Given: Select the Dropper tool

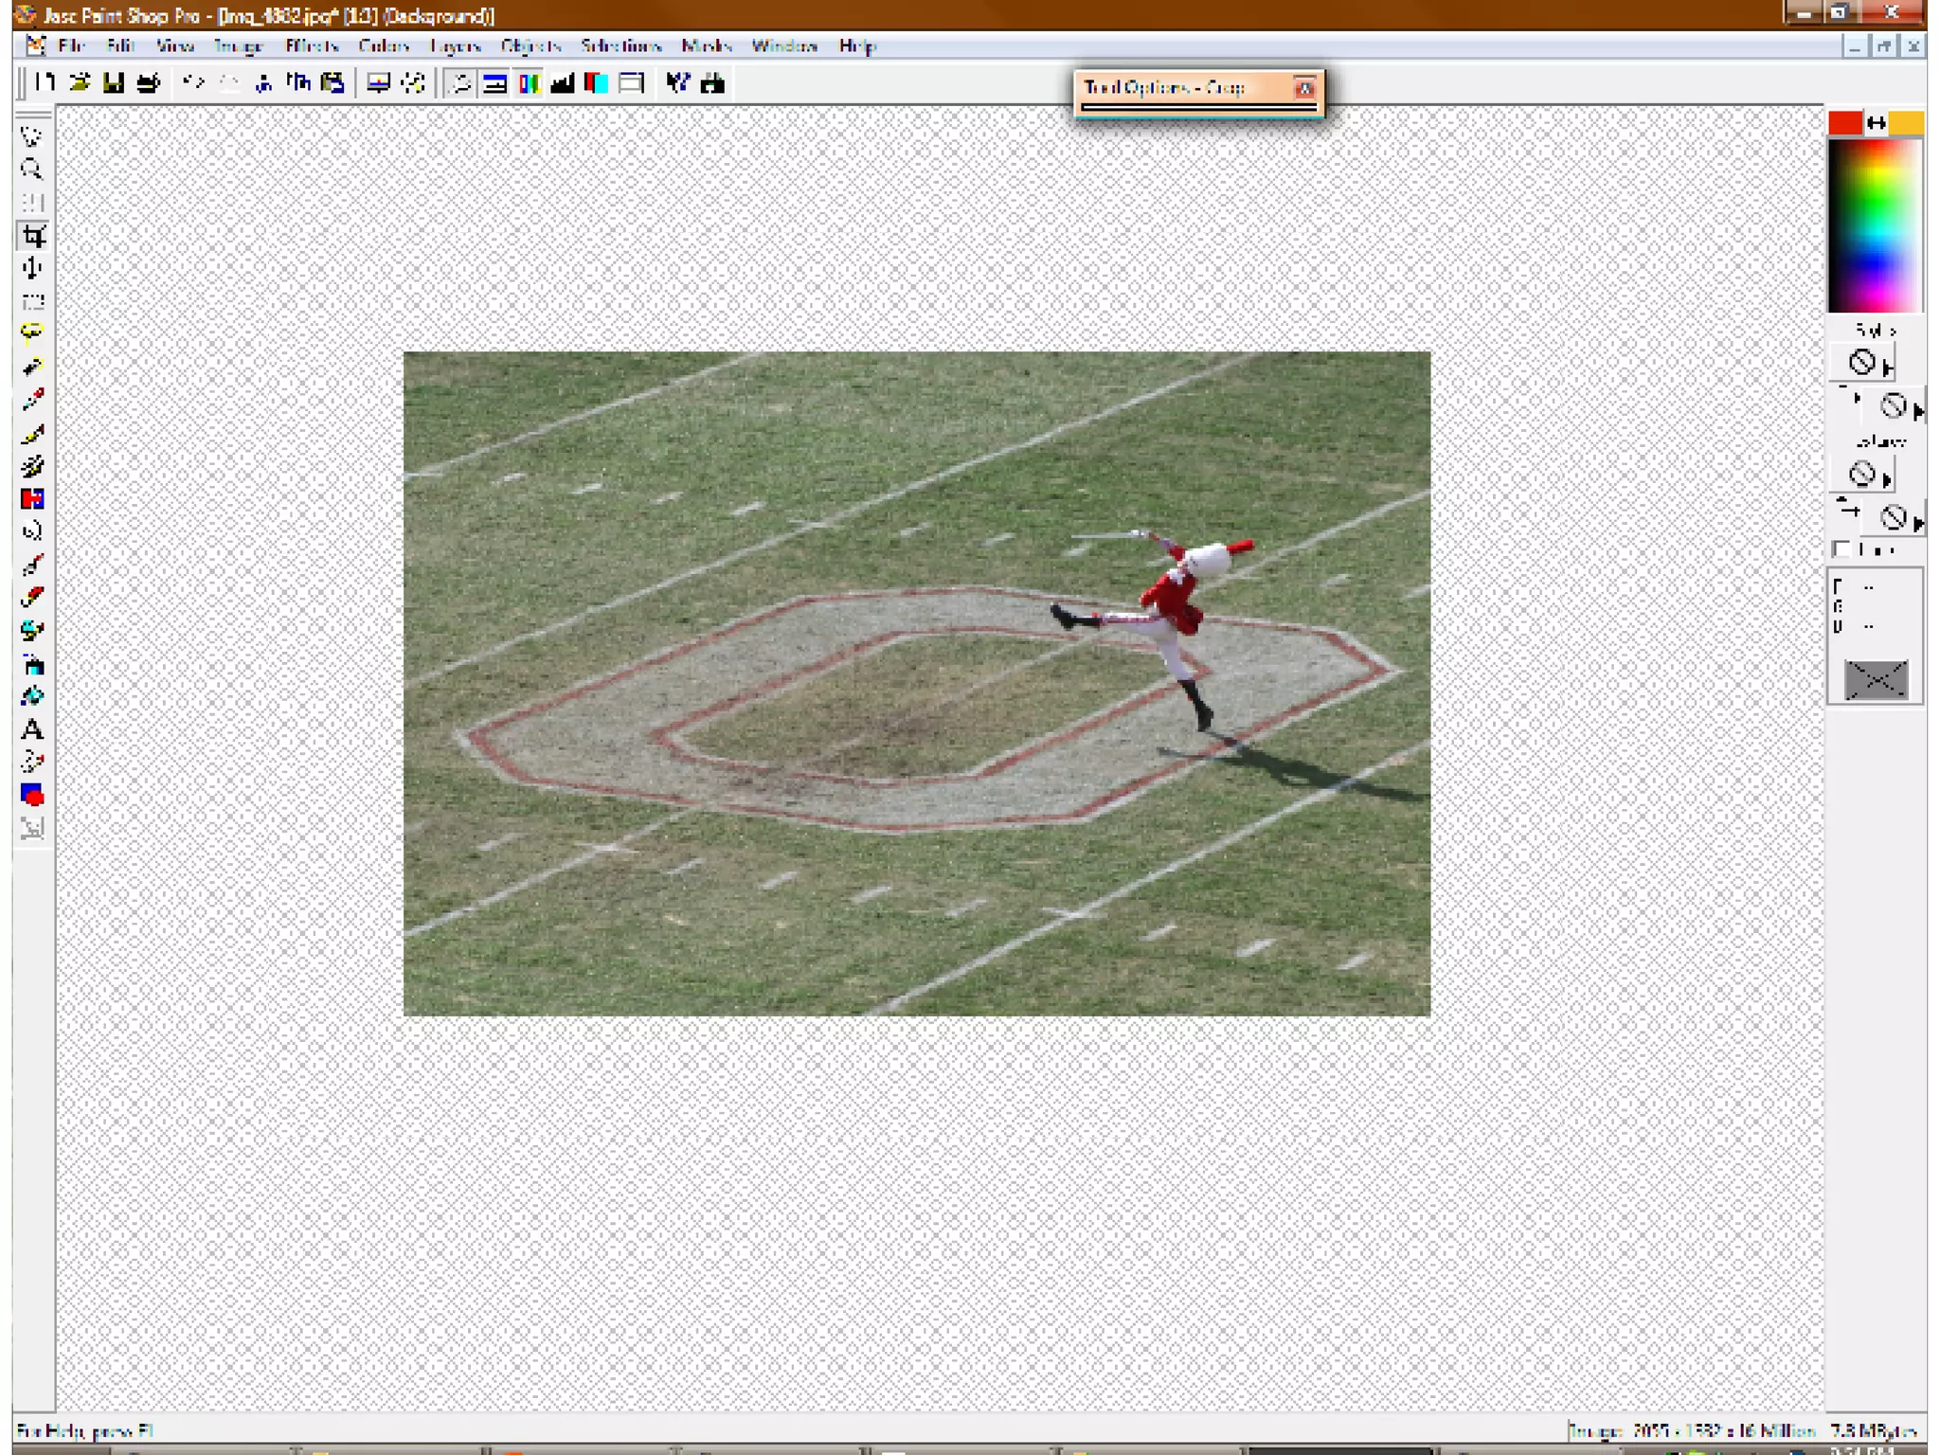Looking at the screenshot, I should pos(32,401).
